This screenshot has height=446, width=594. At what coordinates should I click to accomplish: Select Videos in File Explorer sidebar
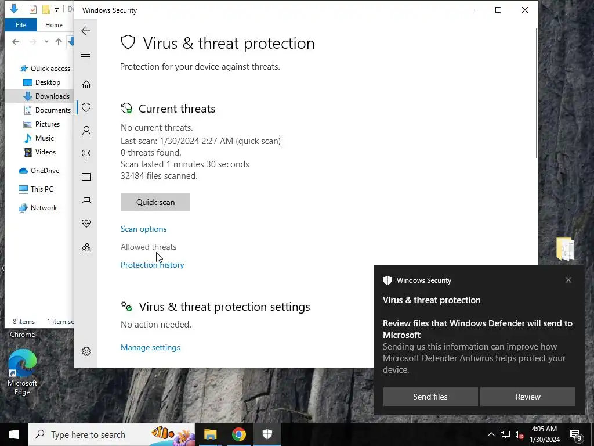tap(39, 152)
